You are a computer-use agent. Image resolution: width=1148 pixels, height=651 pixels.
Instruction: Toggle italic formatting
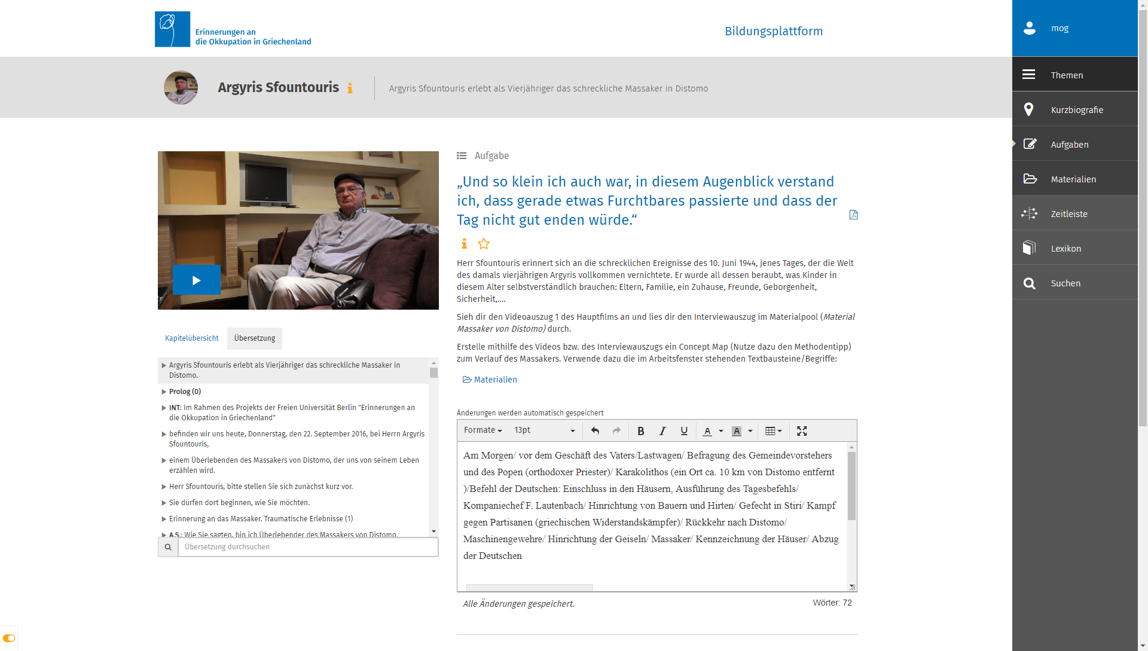(662, 431)
